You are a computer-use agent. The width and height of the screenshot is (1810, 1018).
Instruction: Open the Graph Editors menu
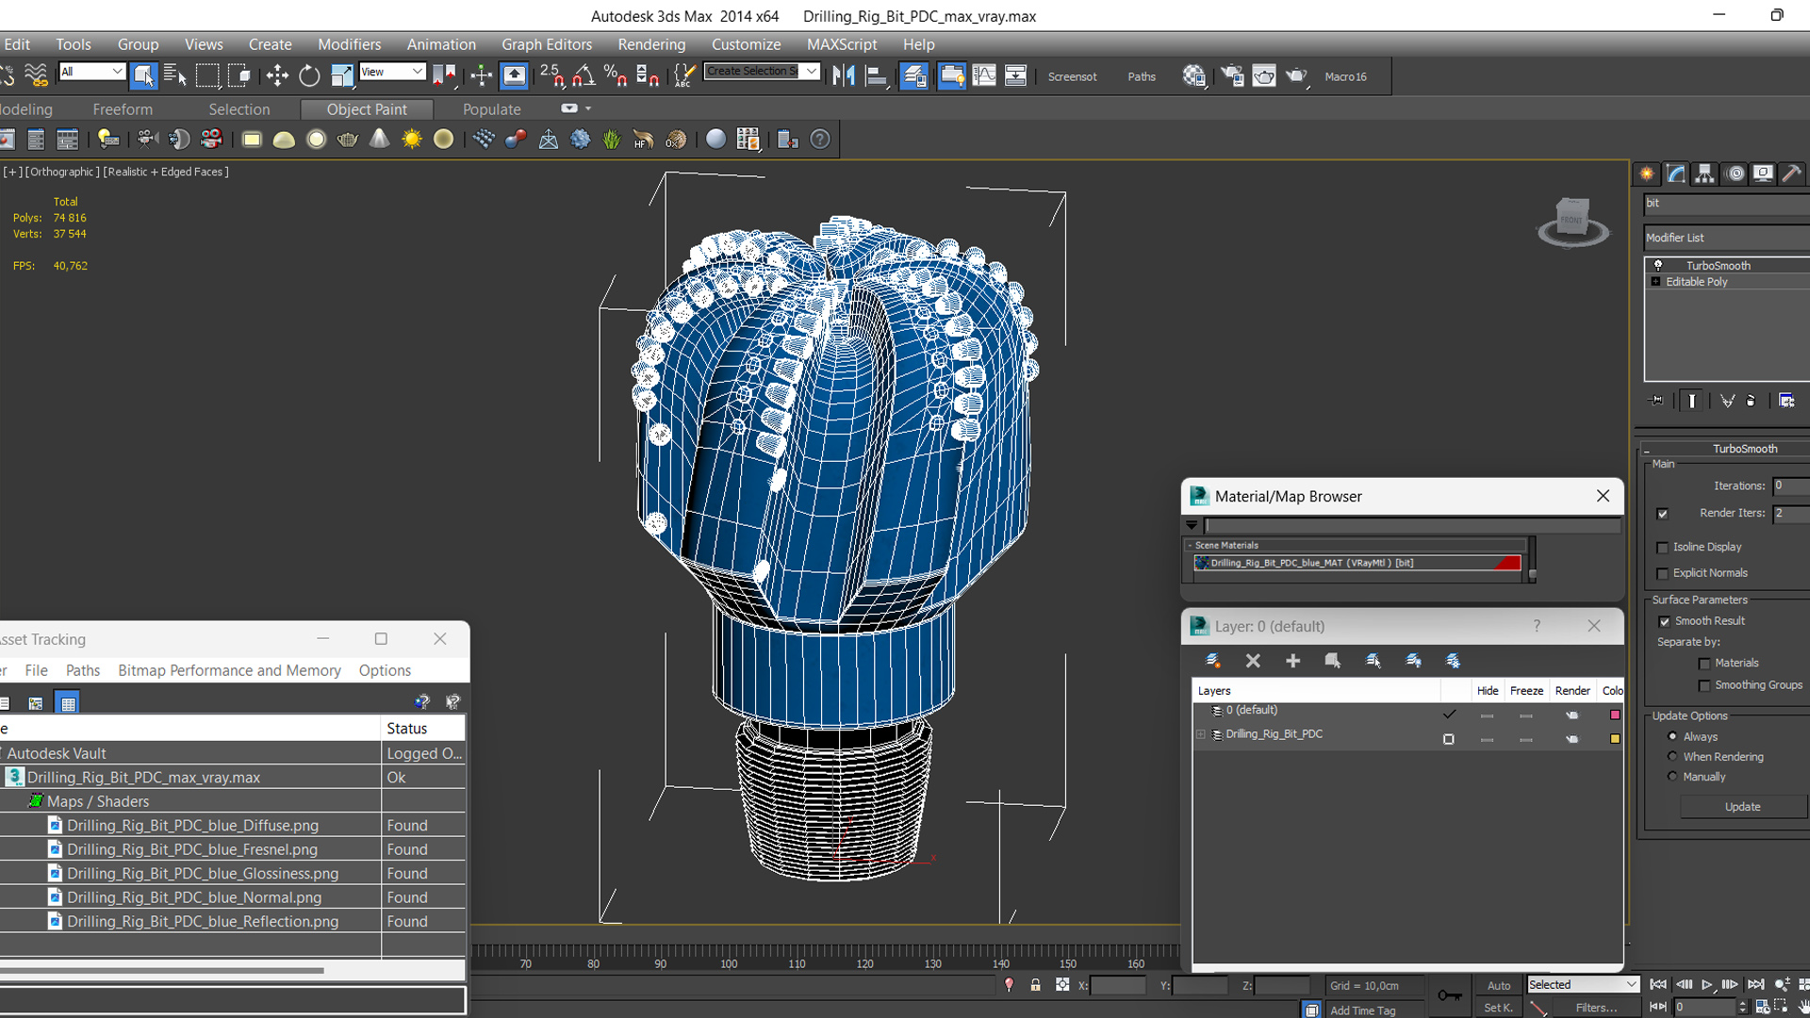[547, 44]
